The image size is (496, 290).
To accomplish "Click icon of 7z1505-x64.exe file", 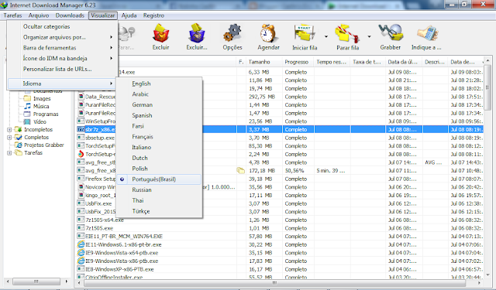I will 81,220.
